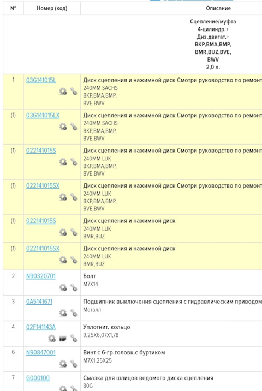The image size is (262, 391).
Task: Open grease part G000100 link
Action: (x=38, y=378)
